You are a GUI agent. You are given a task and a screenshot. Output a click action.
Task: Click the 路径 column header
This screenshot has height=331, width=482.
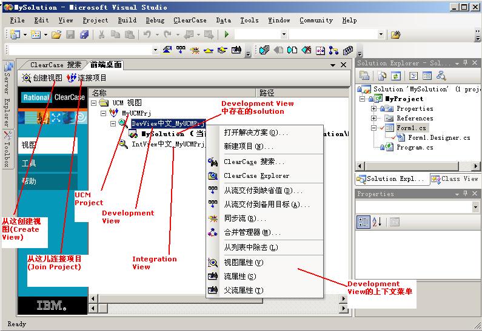[x=303, y=93]
